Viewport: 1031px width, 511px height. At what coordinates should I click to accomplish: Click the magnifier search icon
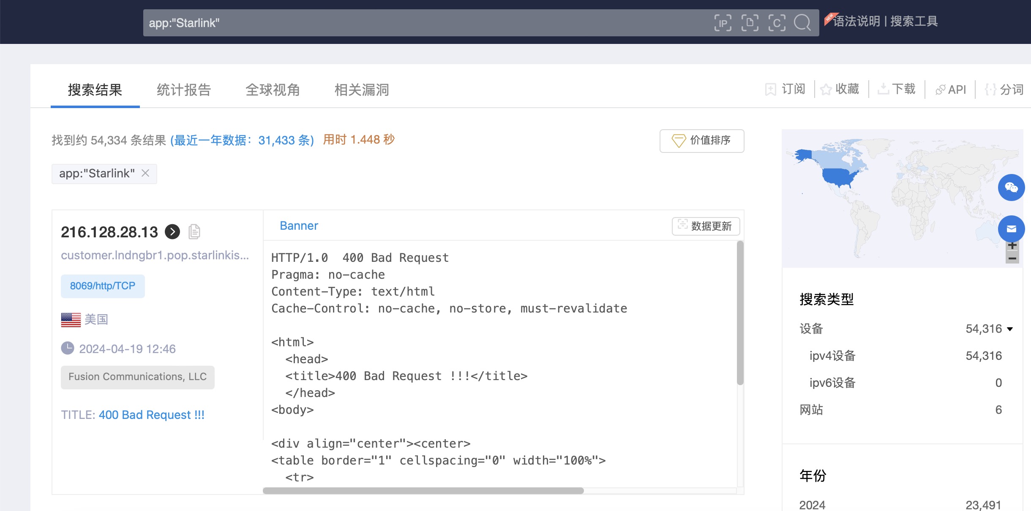click(x=802, y=23)
